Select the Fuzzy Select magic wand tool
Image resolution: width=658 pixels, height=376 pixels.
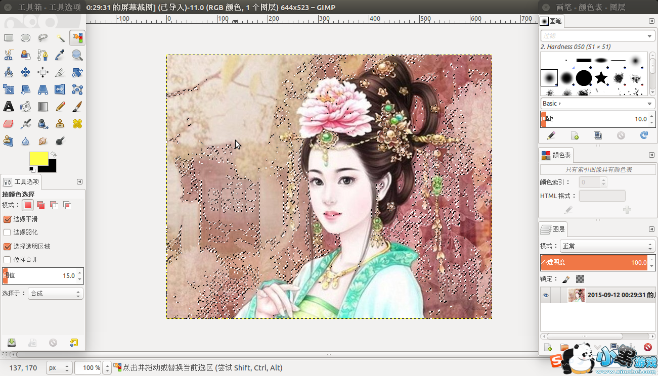[x=60, y=38]
